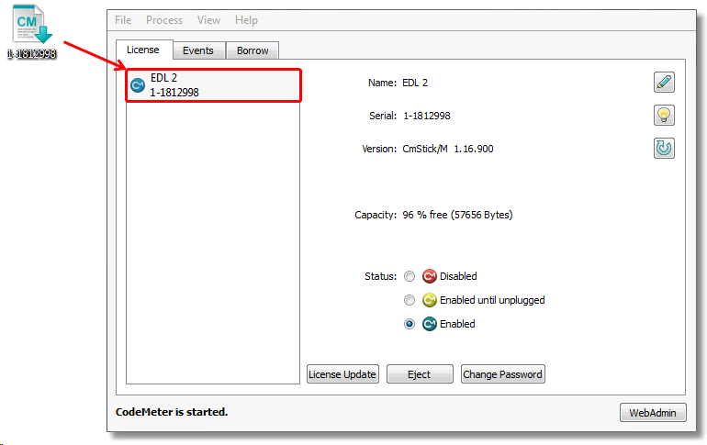
Task: Open the Process menu
Action: pos(164,20)
